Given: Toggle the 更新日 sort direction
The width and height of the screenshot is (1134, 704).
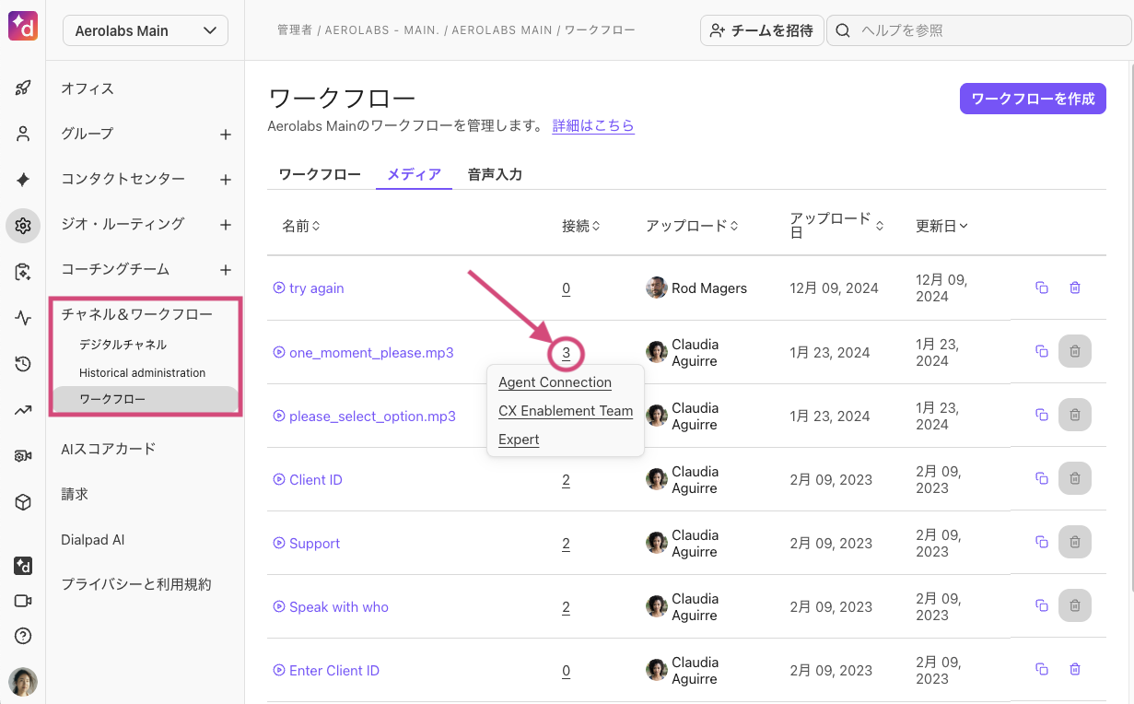Looking at the screenshot, I should [941, 224].
